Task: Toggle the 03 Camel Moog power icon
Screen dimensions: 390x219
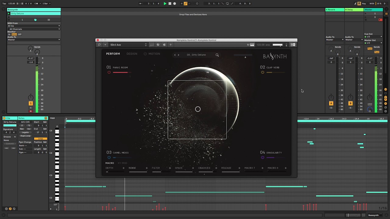Action: click(x=109, y=158)
